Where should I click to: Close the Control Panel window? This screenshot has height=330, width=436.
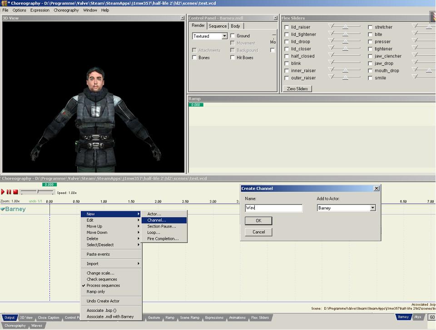click(275, 18)
